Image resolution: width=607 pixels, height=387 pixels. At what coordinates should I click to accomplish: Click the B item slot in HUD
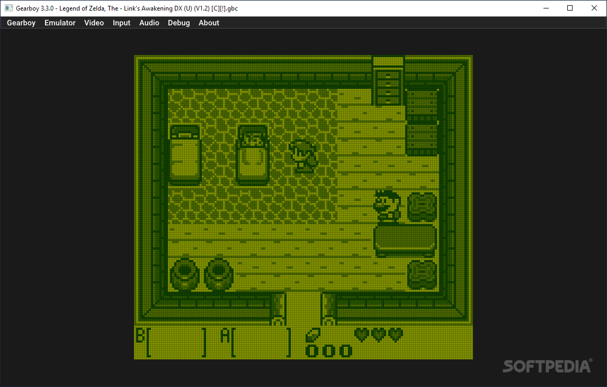(172, 342)
